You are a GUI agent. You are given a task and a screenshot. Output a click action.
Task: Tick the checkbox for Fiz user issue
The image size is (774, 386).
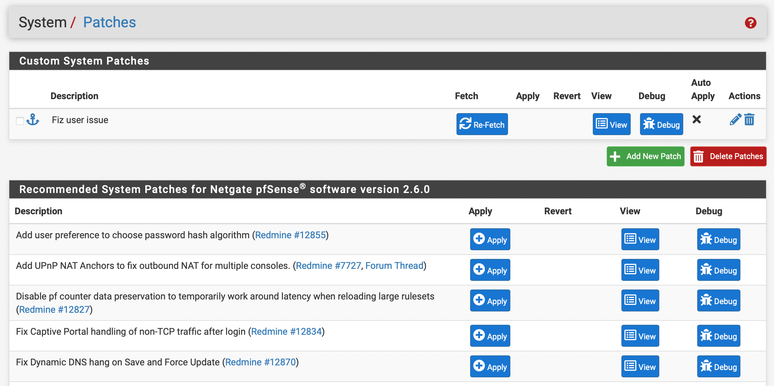click(x=20, y=121)
